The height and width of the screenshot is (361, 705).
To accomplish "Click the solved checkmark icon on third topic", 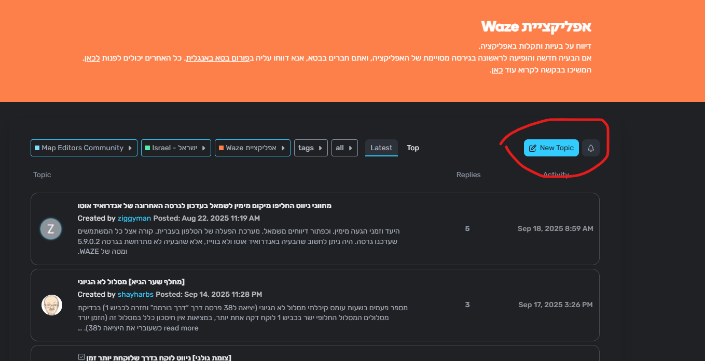I will (81, 357).
